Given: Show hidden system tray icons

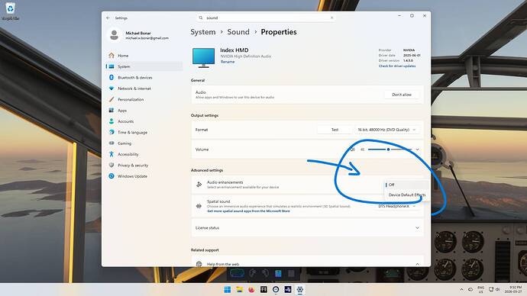Looking at the screenshot, I should pyautogui.click(x=461, y=290).
